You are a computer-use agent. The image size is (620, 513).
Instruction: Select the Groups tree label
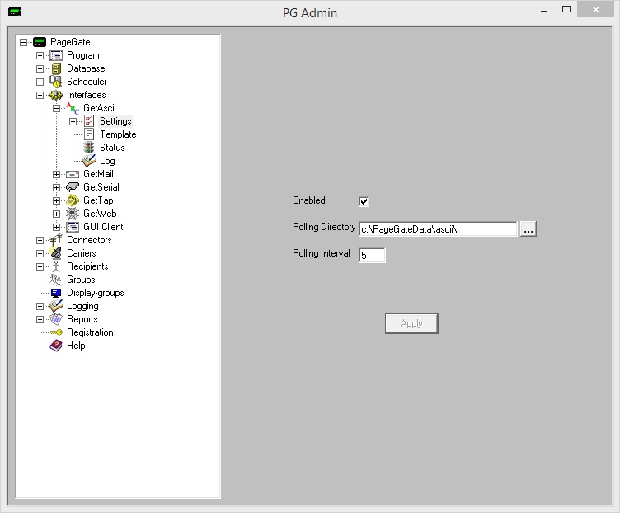click(81, 280)
